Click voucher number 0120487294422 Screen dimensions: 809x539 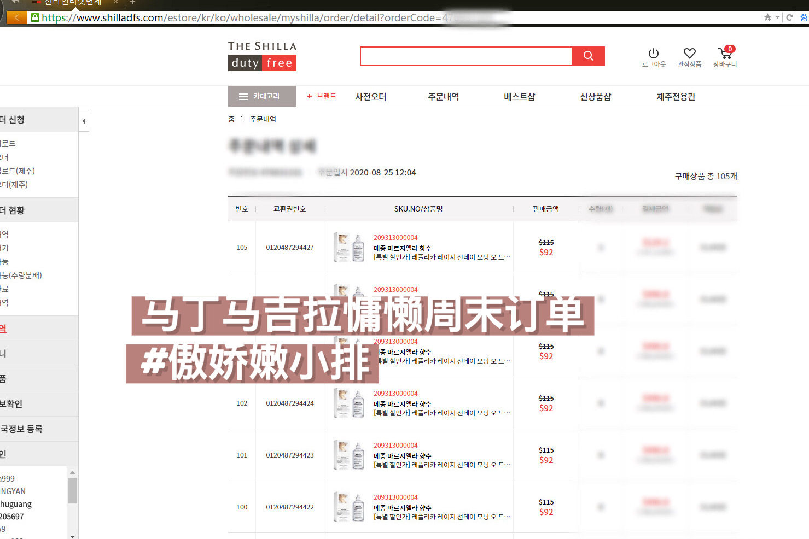tap(290, 507)
